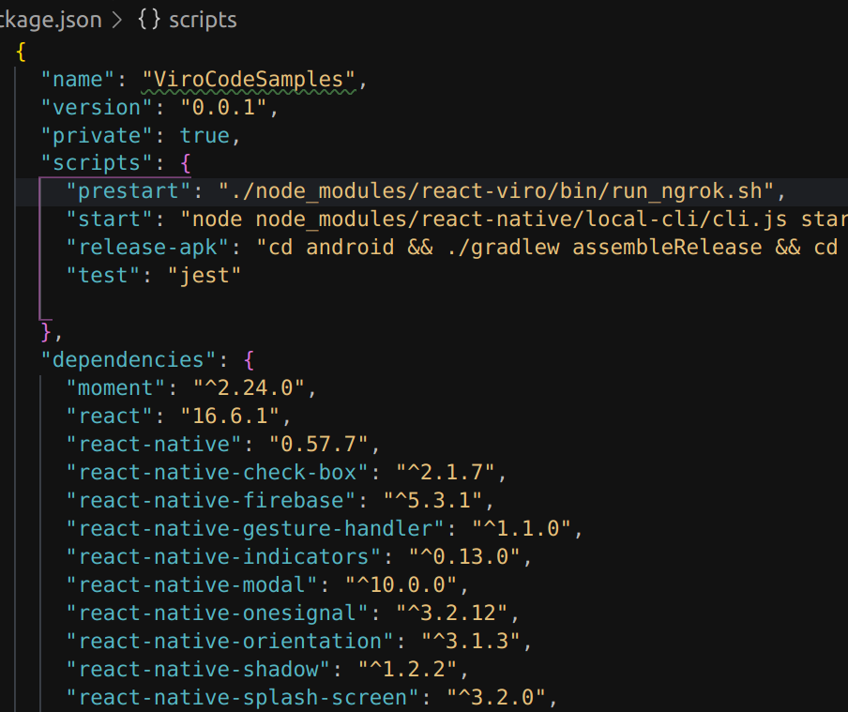The width and height of the screenshot is (848, 712).
Task: Click the "^3.2.0" version value
Action: 496,697
